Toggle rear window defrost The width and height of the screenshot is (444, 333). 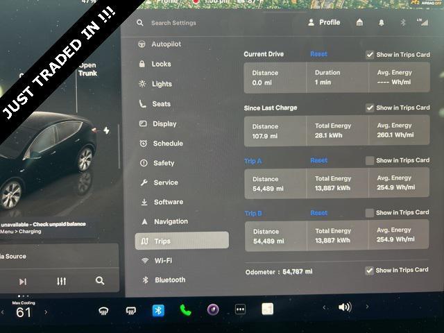(x=131, y=311)
